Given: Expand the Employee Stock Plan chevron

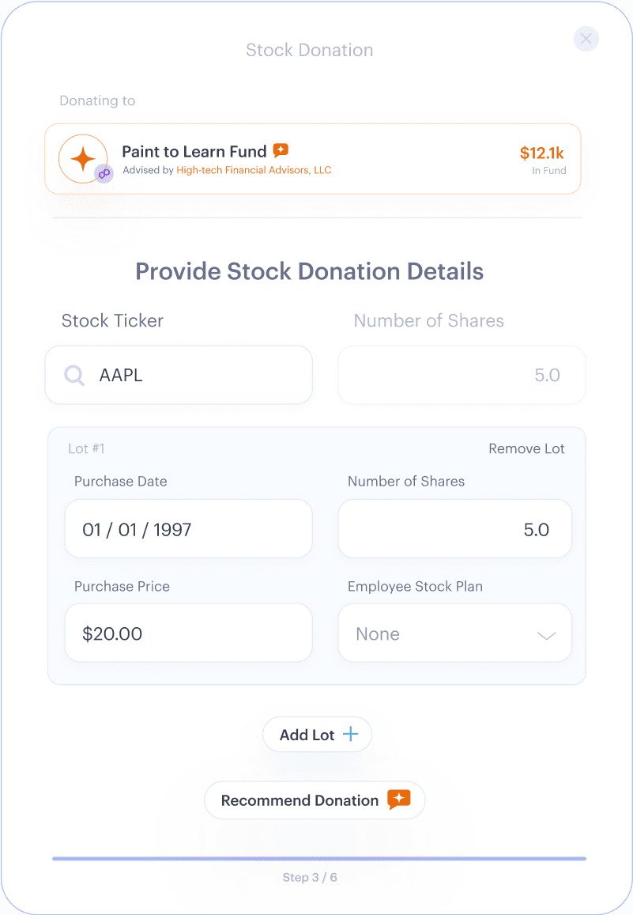Looking at the screenshot, I should [x=547, y=635].
